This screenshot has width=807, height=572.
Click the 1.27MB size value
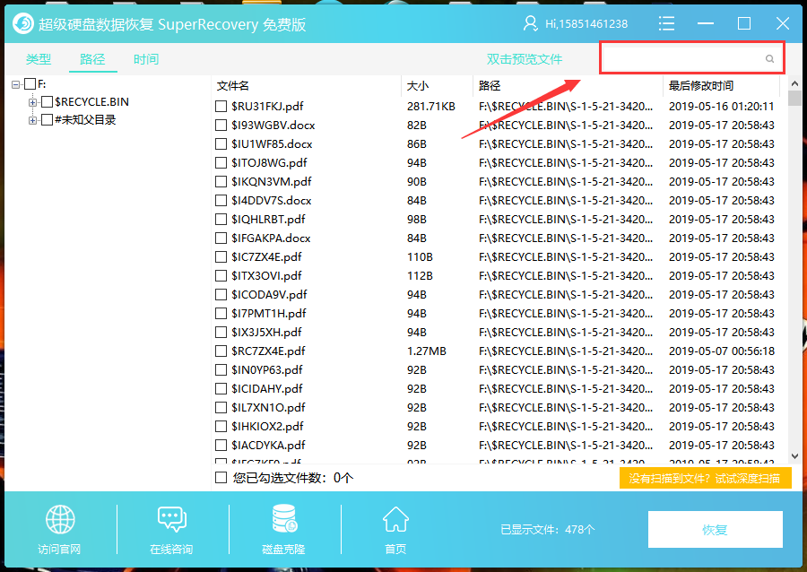tap(427, 351)
